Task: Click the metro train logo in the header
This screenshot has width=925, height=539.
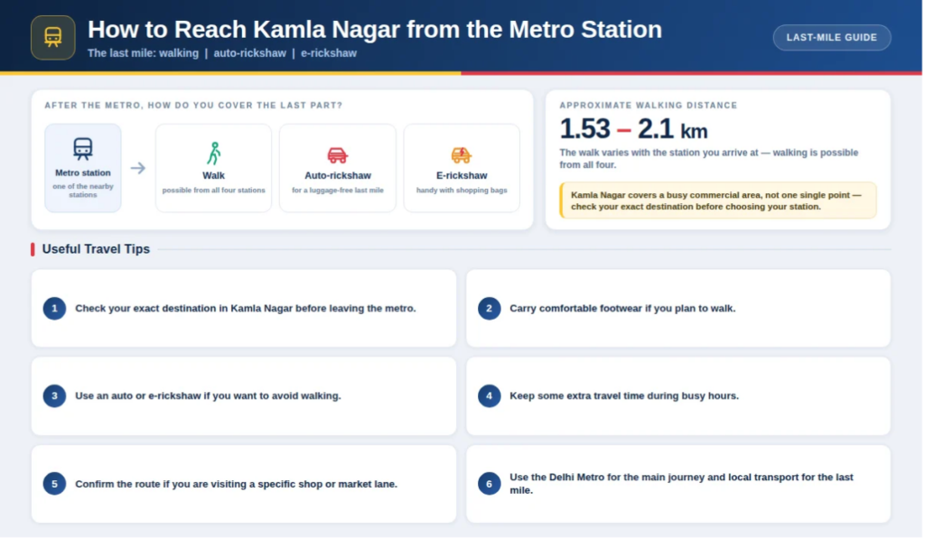Action: click(53, 38)
